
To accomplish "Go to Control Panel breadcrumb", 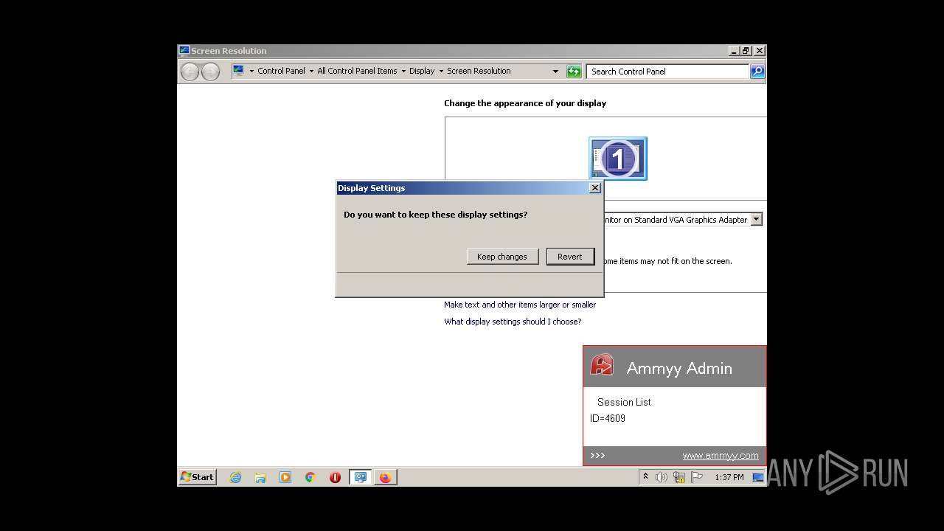I will (x=281, y=72).
